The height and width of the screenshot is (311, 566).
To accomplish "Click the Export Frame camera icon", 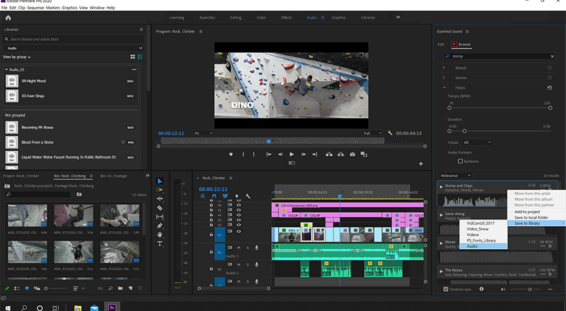I will (352, 154).
